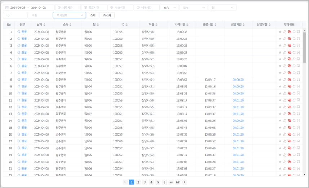Click the star icon in row 12
Image resolution: width=309 pixels, height=188 pixels.
280,107
